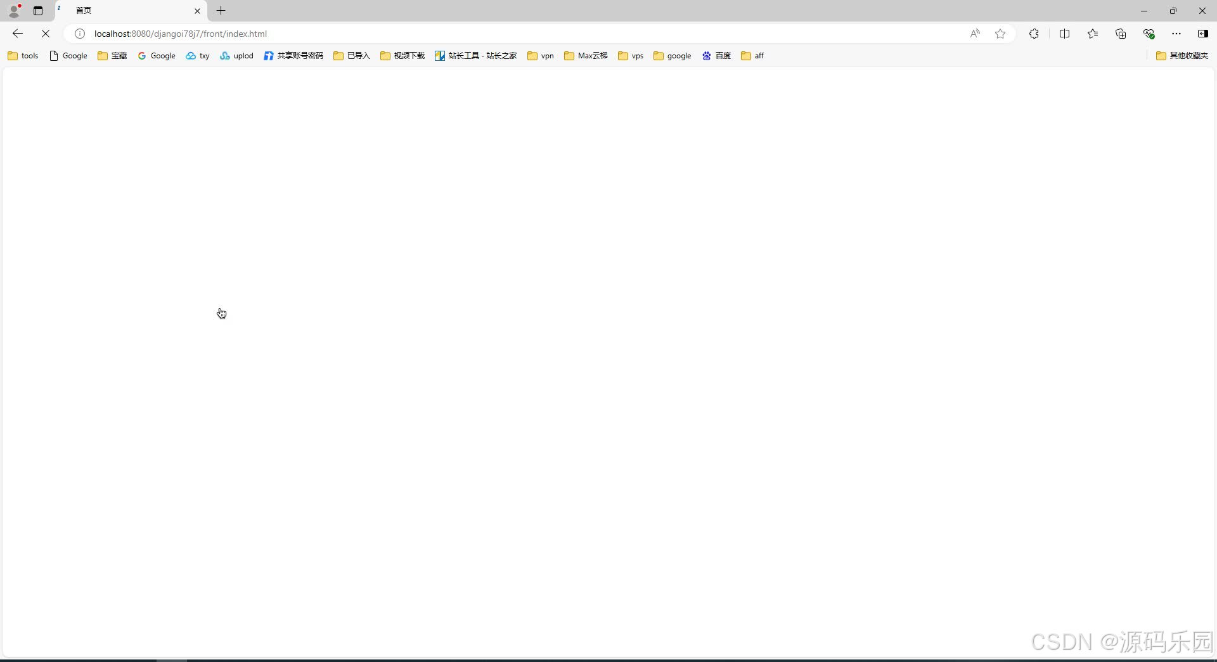Viewport: 1217px width, 662px height.
Task: Open the Settings and more menu
Action: pos(1176,33)
